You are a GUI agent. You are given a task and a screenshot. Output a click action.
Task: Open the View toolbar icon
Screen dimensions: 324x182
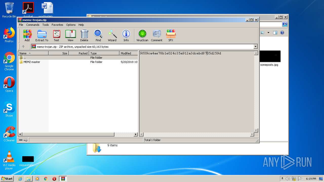(x=70, y=35)
